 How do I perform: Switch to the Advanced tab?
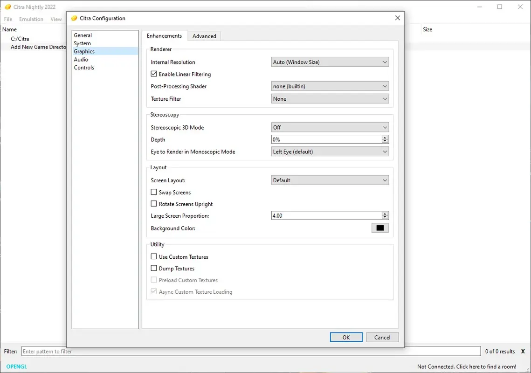[204, 35]
